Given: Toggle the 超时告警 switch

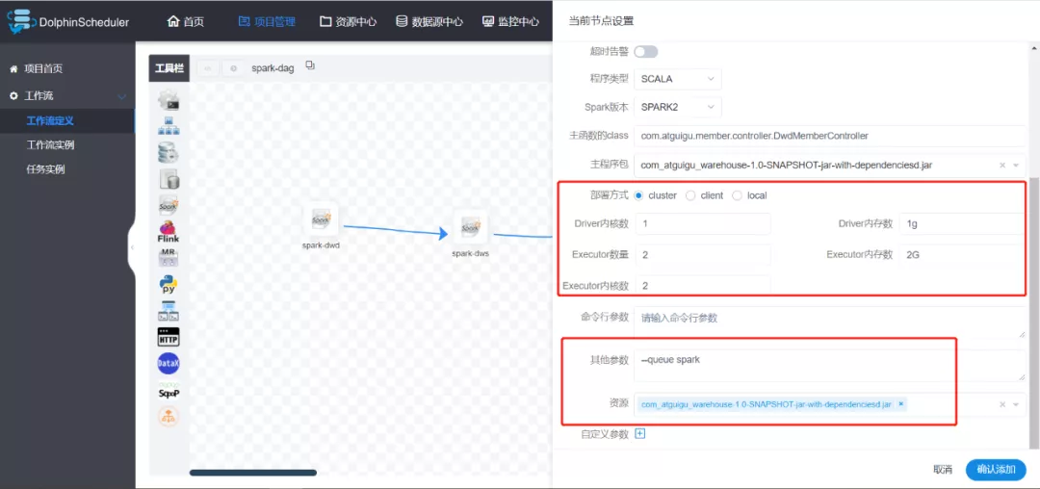Looking at the screenshot, I should point(645,51).
